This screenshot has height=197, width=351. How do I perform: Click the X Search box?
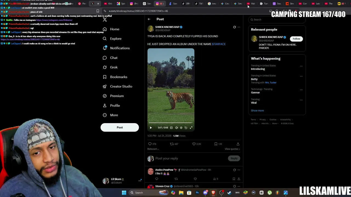tap(277, 20)
